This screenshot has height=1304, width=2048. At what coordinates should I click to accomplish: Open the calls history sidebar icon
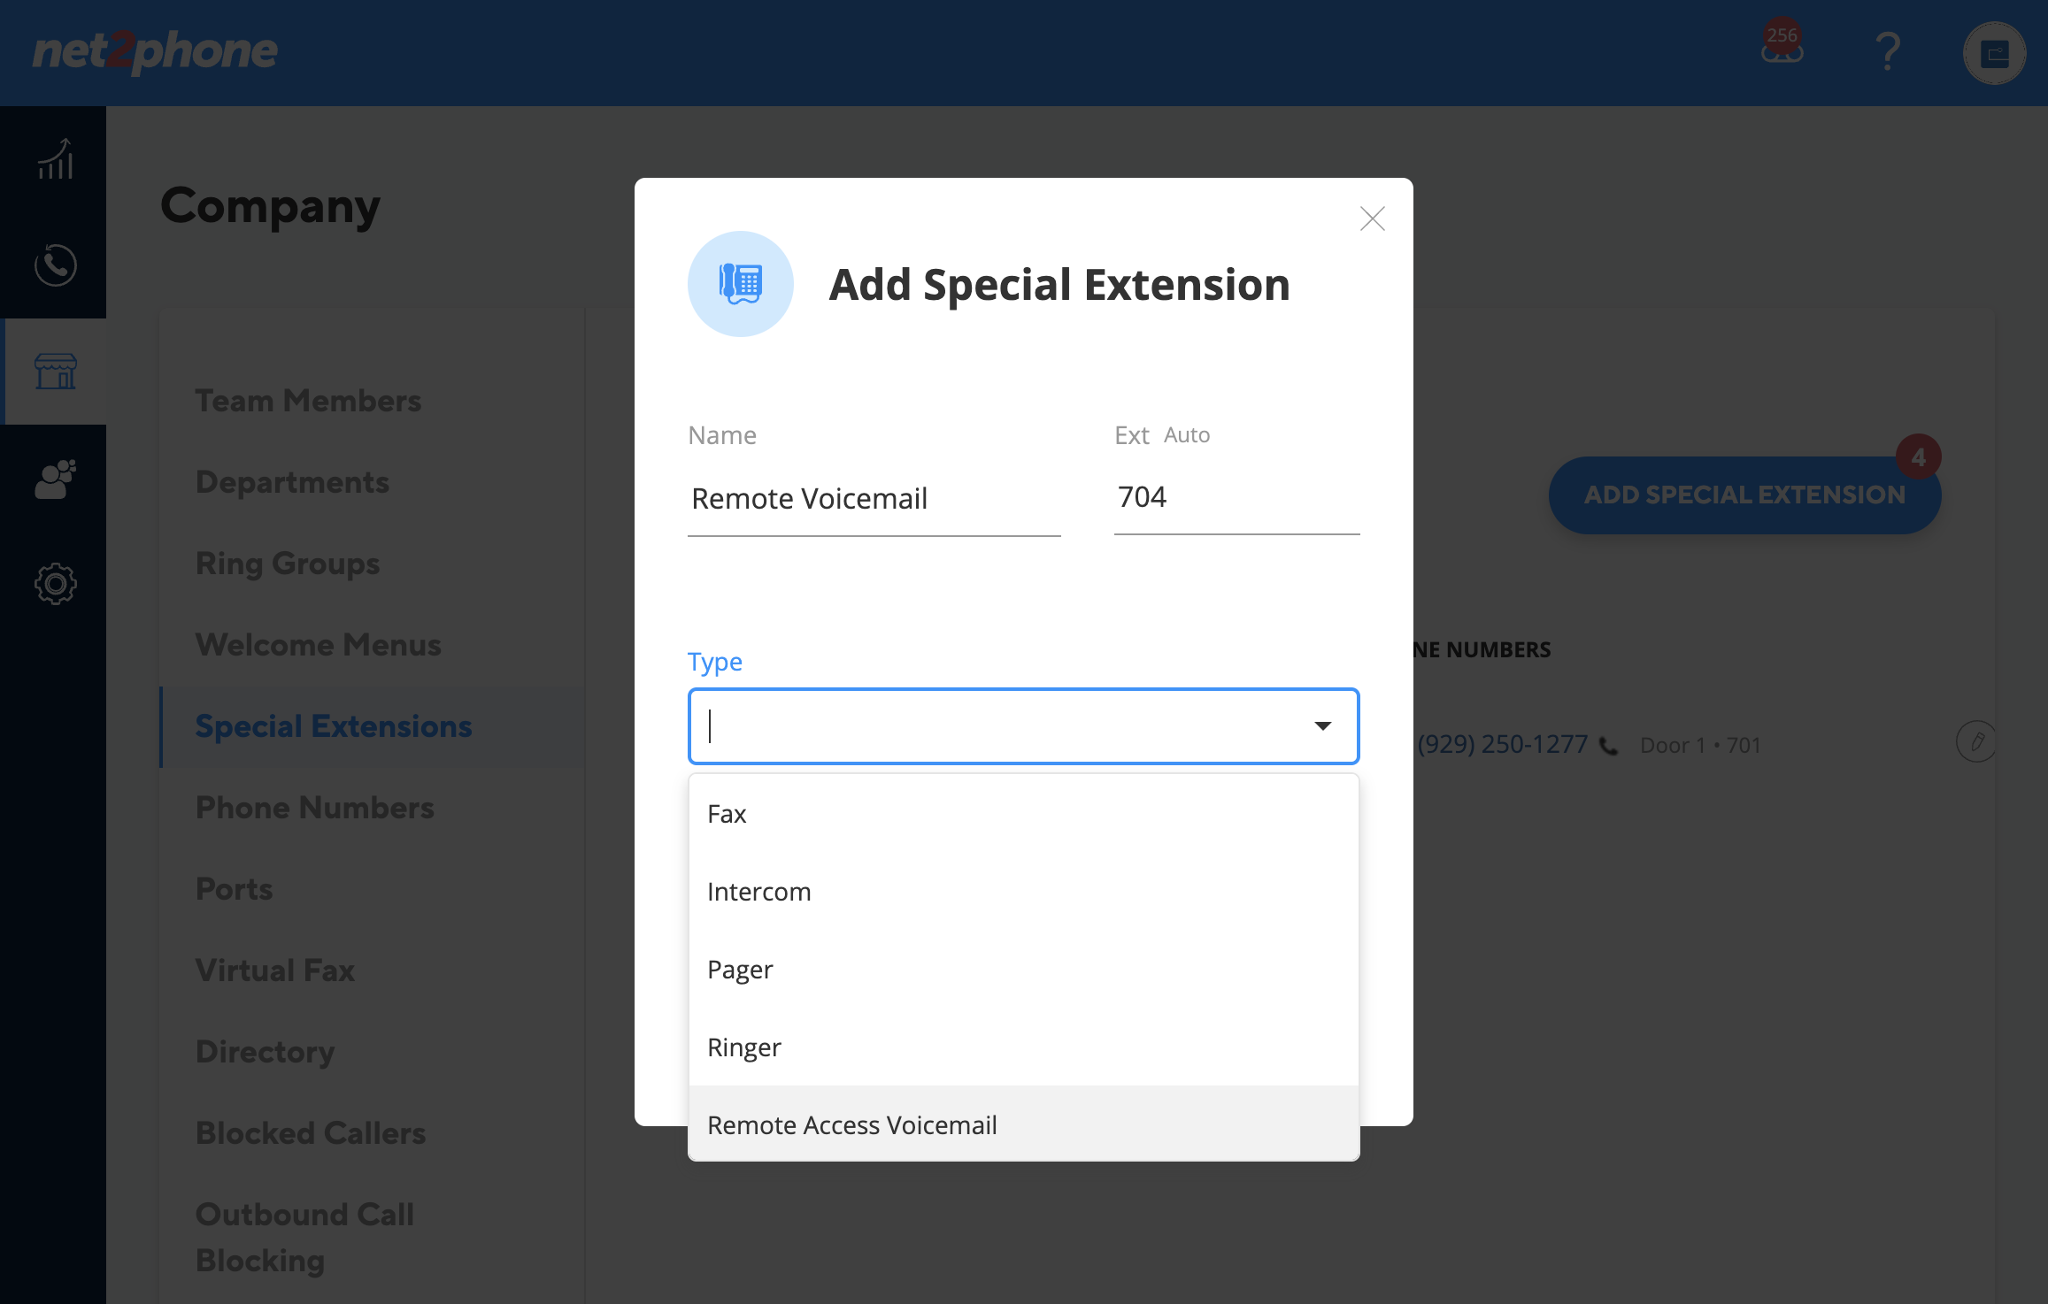point(55,265)
